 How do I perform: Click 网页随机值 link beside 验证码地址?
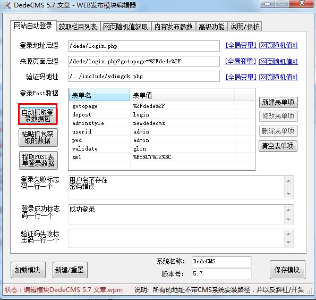pyautogui.click(x=278, y=77)
